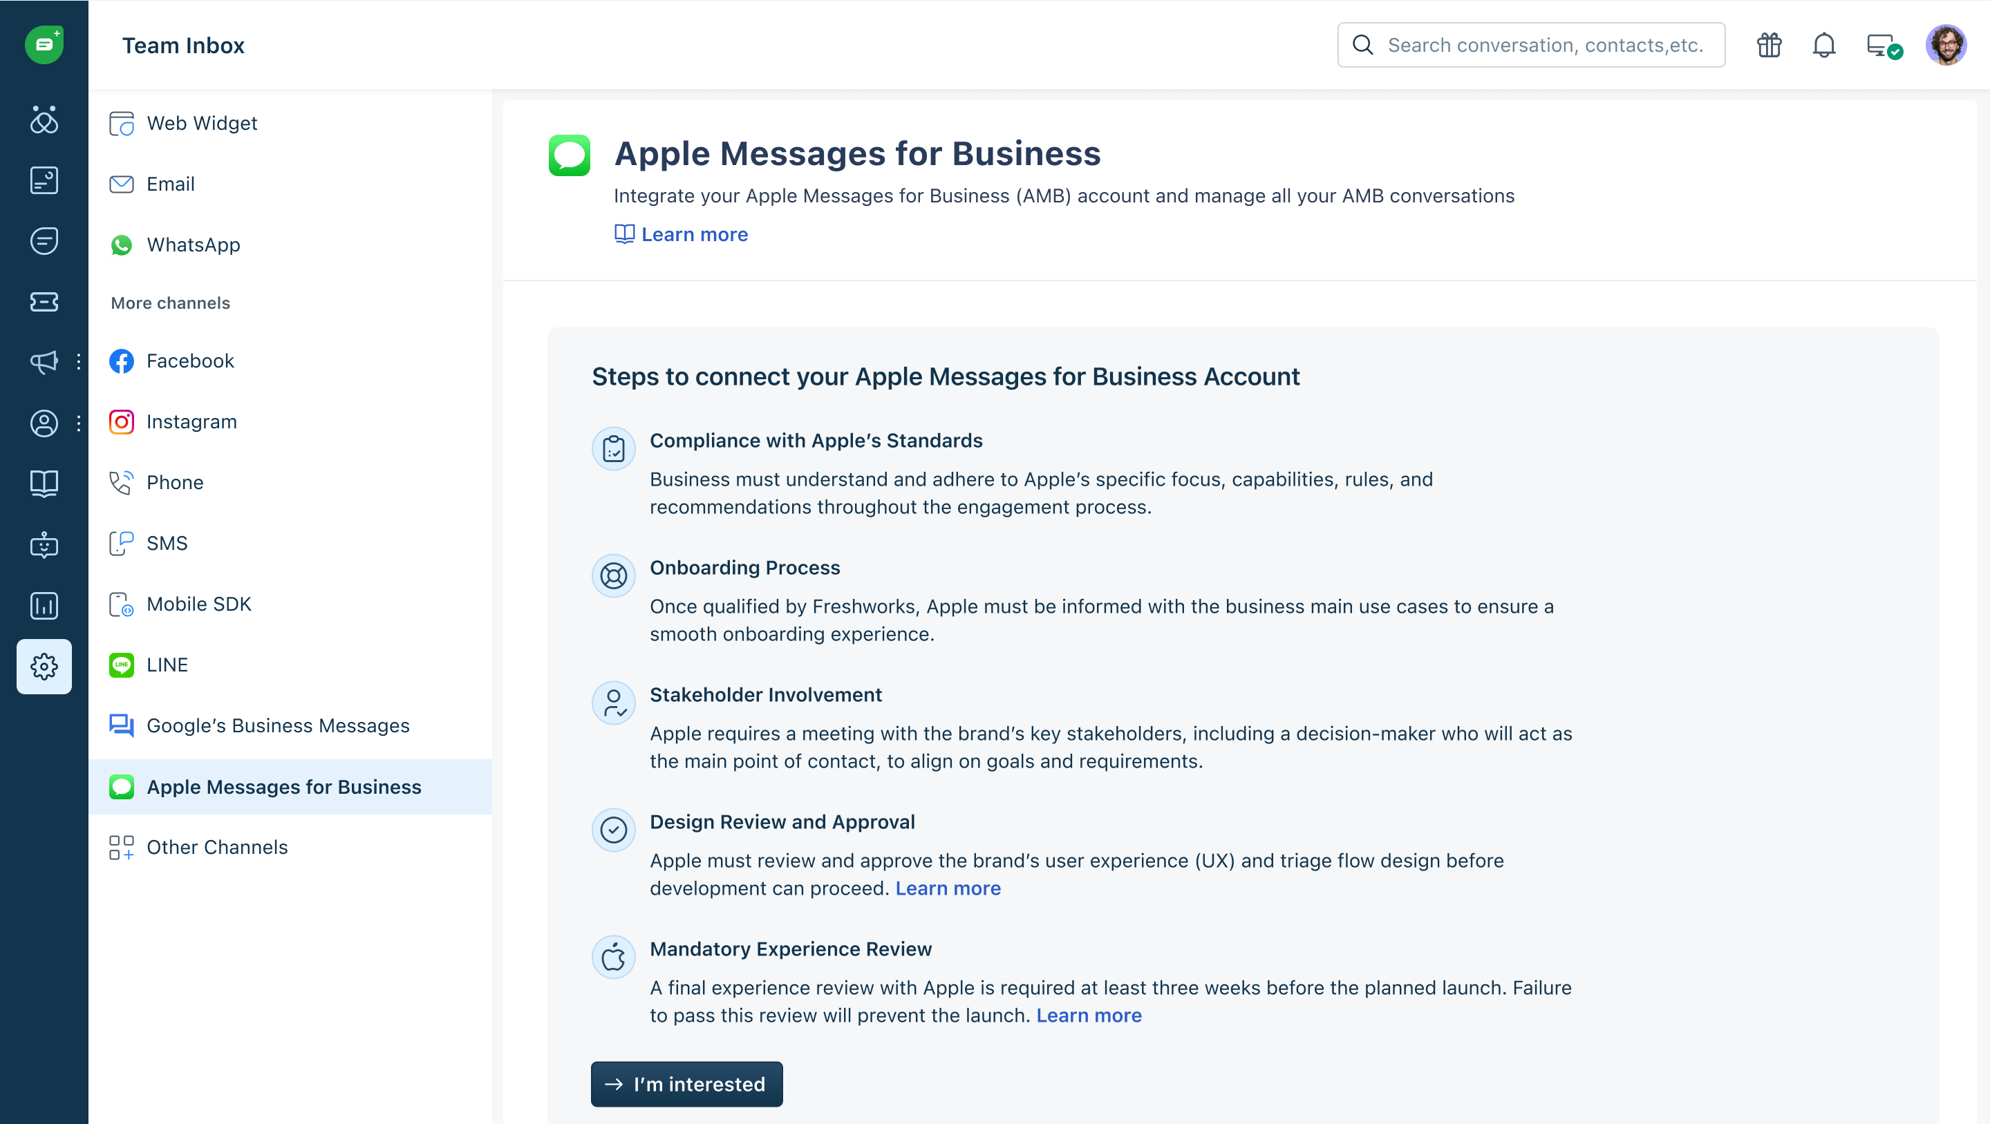
Task: Select Google's Business Messages channel
Action: click(x=277, y=725)
